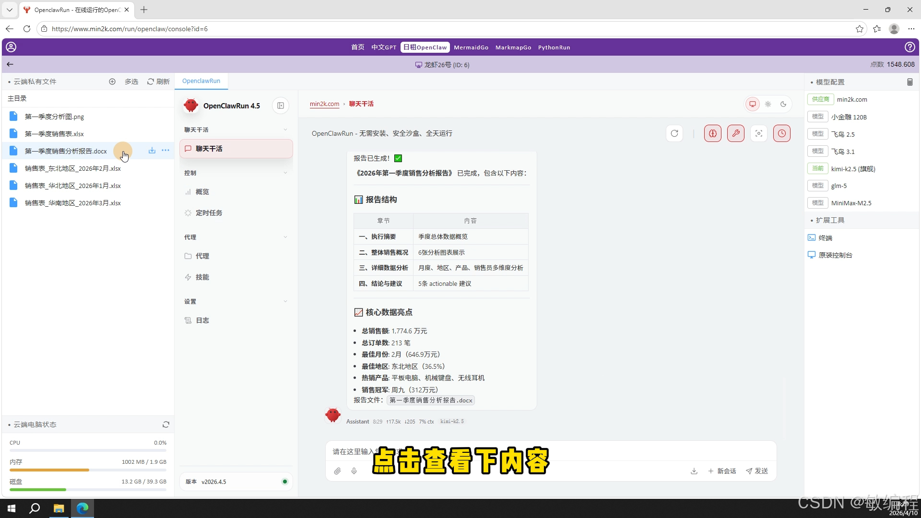
Task: Select the wrench tools icon
Action: coord(736,133)
